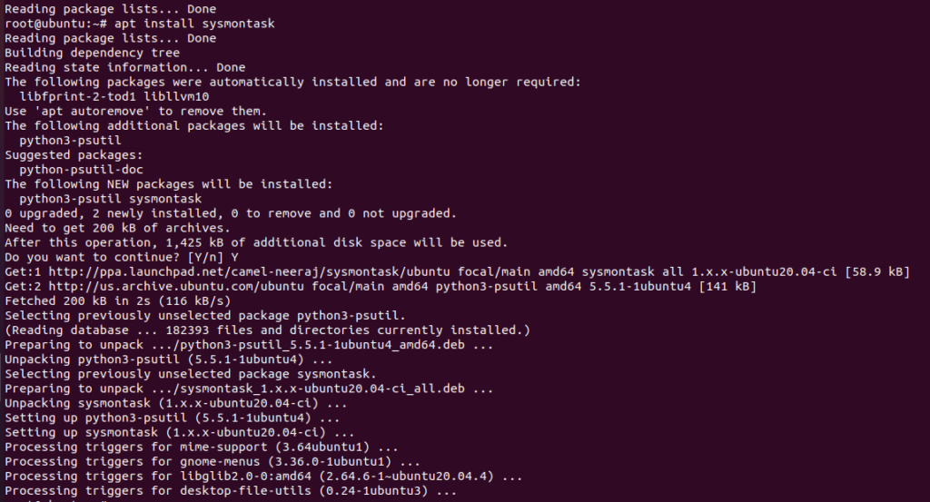Click 'Setting up sysmontask' line

pos(180,433)
